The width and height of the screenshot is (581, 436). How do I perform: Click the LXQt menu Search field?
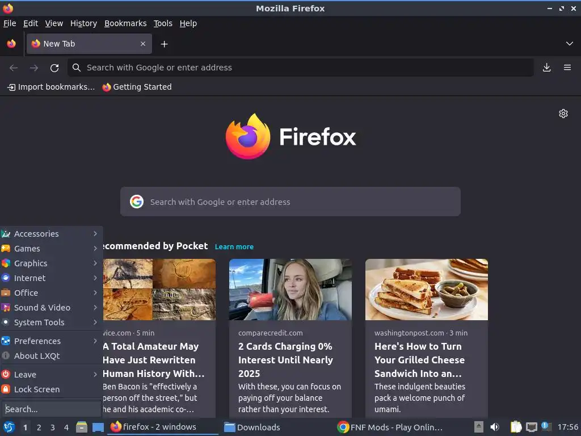pyautogui.click(x=52, y=409)
